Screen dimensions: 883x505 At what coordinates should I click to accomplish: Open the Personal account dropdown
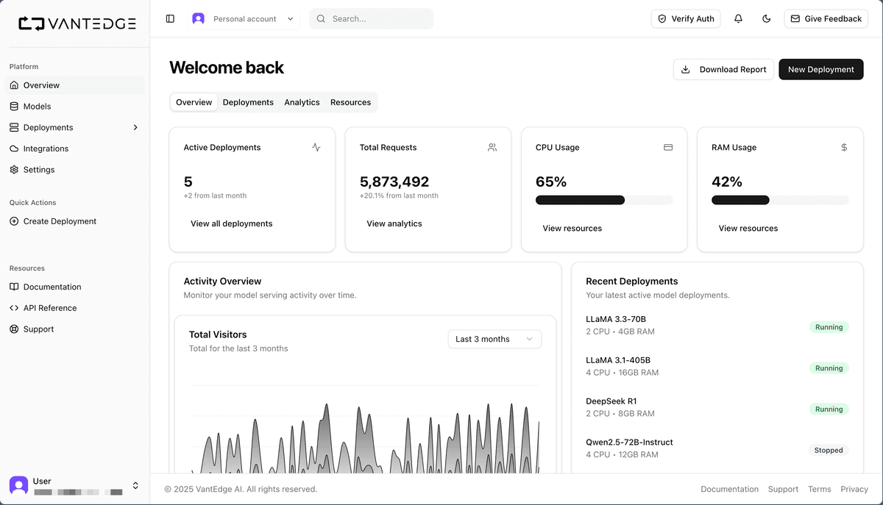244,18
